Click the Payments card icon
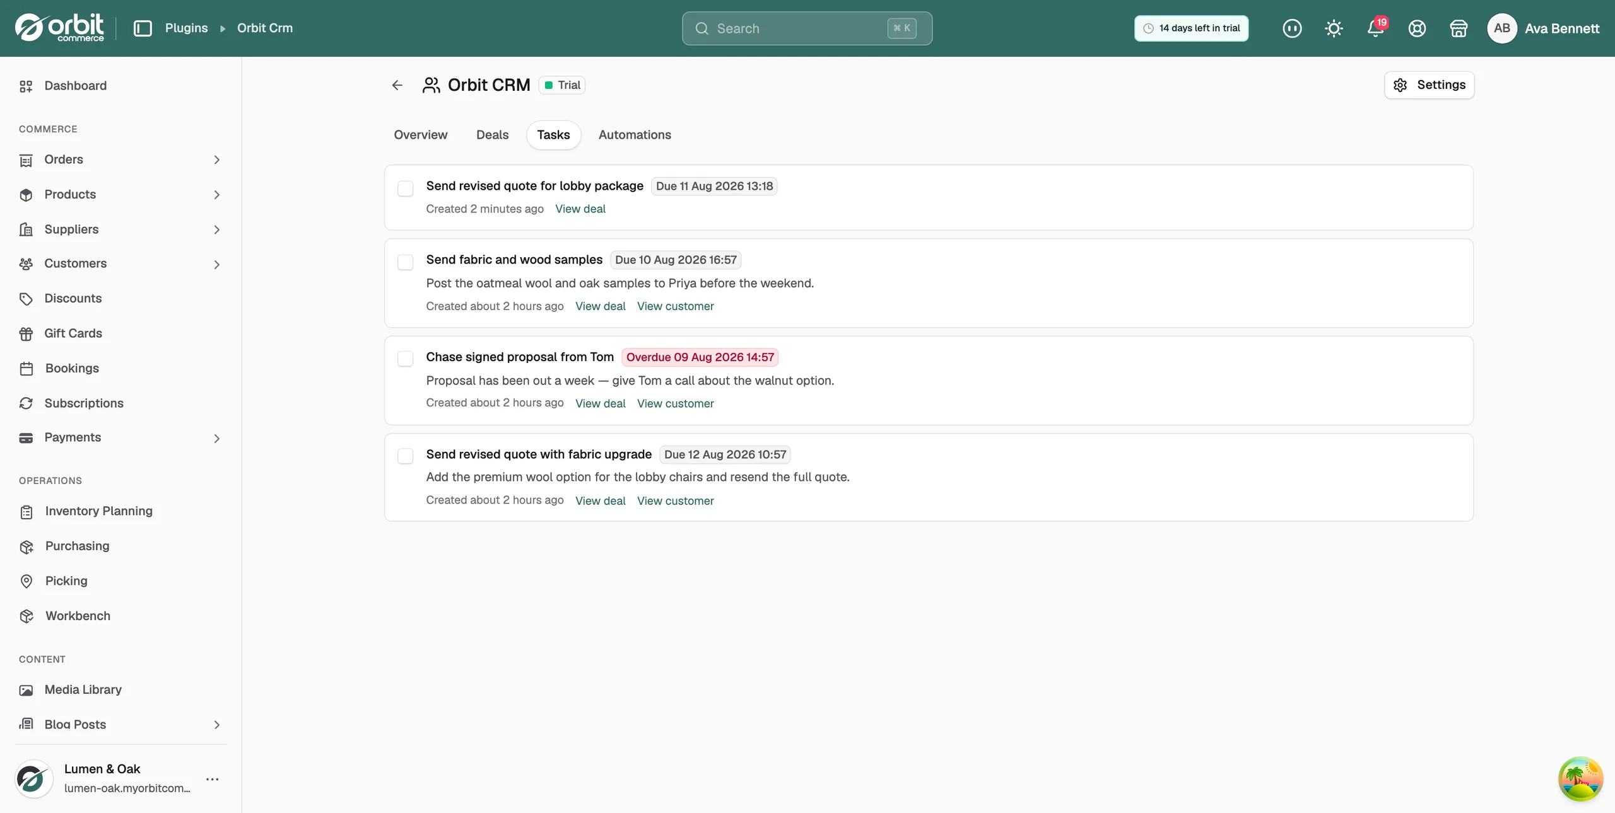1615x813 pixels. (26, 438)
